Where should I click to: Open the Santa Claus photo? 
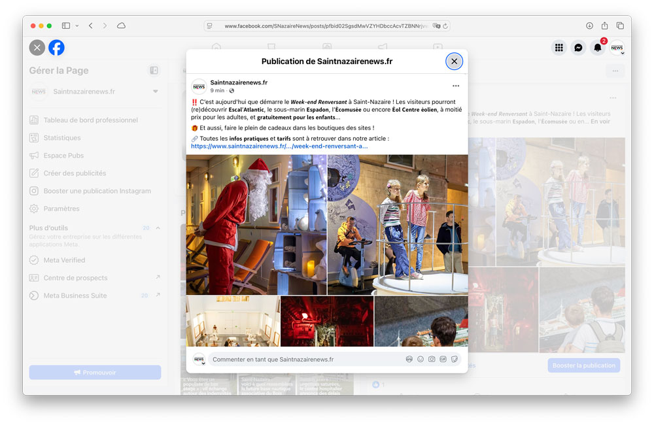256,224
